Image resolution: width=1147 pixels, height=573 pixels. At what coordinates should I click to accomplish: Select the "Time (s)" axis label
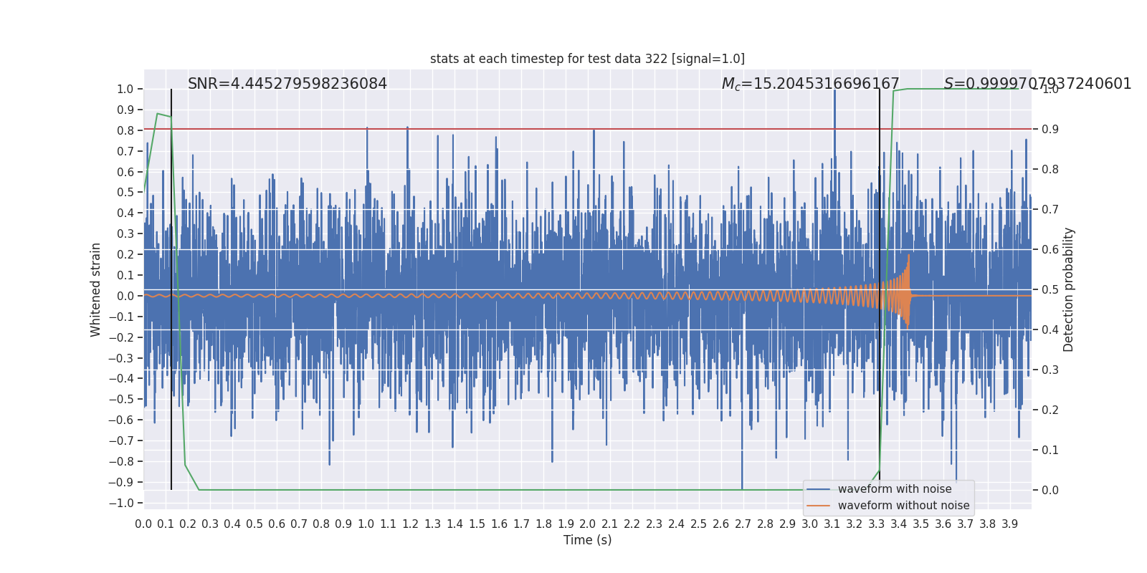[588, 540]
